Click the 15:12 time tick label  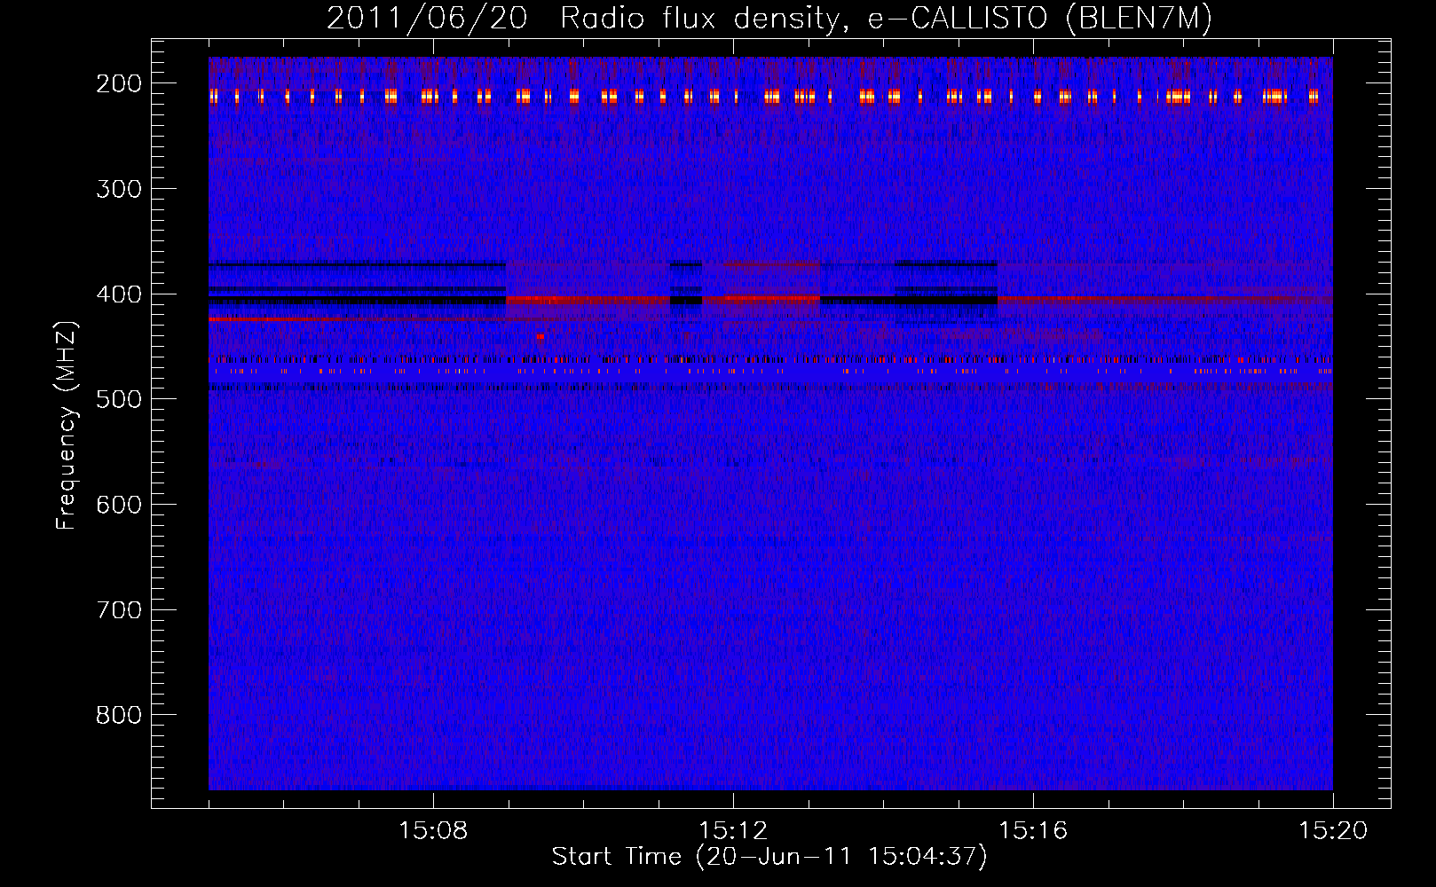point(733,831)
